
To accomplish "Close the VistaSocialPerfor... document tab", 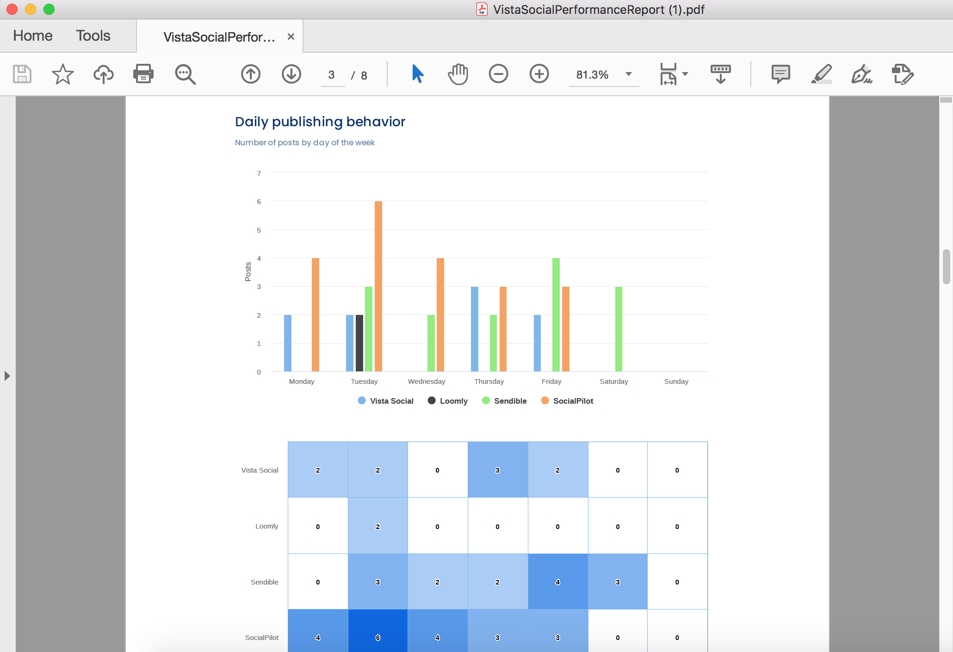I will 291,37.
